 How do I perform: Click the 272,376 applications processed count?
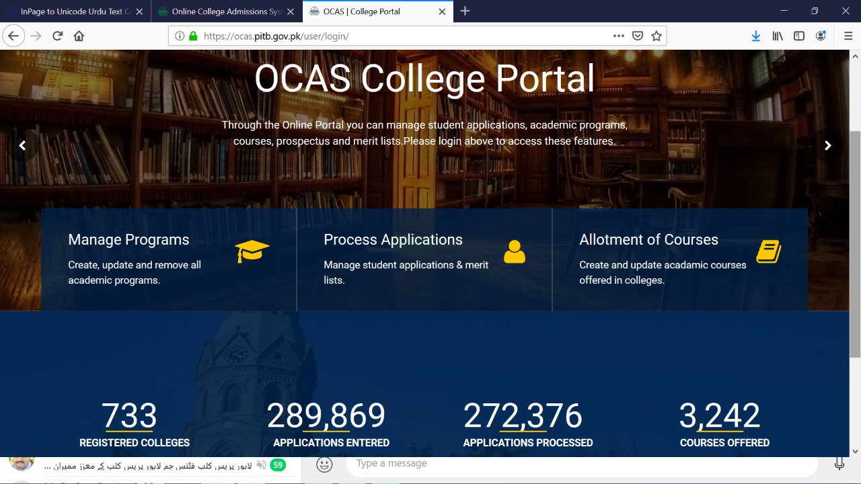pyautogui.click(x=523, y=415)
